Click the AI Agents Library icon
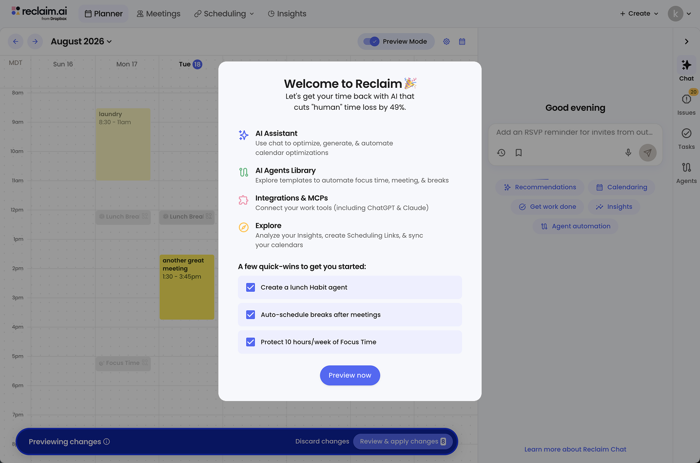Viewport: 700px width, 463px height. pyautogui.click(x=244, y=172)
